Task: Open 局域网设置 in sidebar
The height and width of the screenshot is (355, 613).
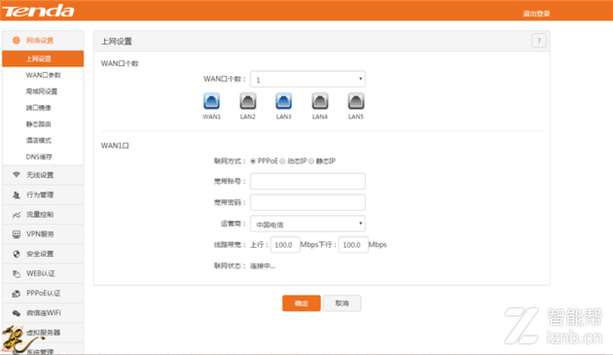Action: tap(43, 91)
